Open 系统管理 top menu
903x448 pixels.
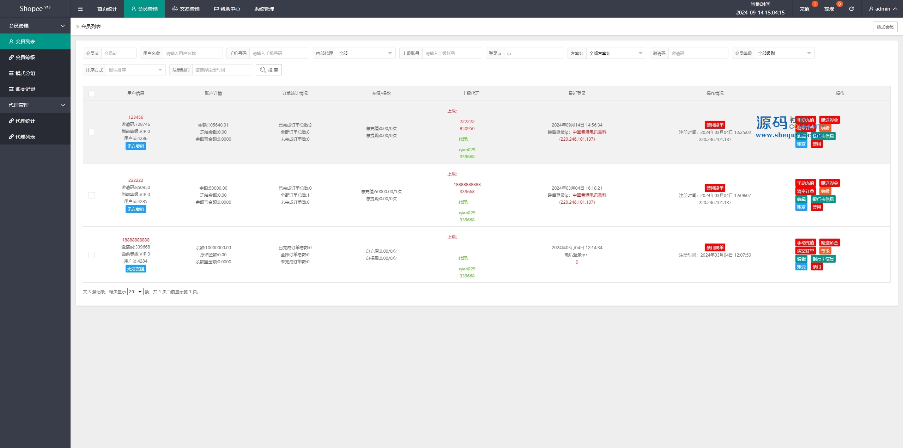pos(264,9)
